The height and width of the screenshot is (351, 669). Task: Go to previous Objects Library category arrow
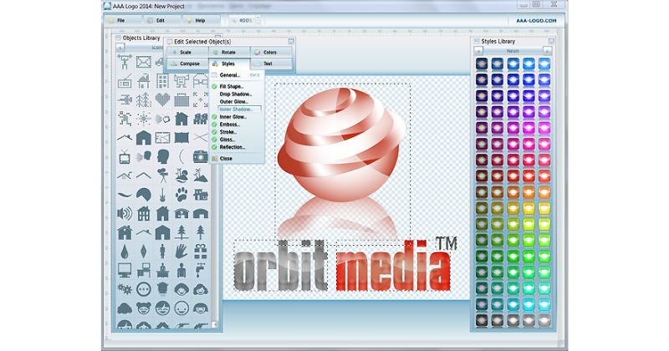pos(121,48)
